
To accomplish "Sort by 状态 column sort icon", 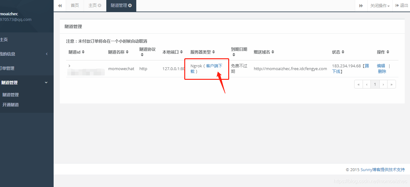I will 343,52.
